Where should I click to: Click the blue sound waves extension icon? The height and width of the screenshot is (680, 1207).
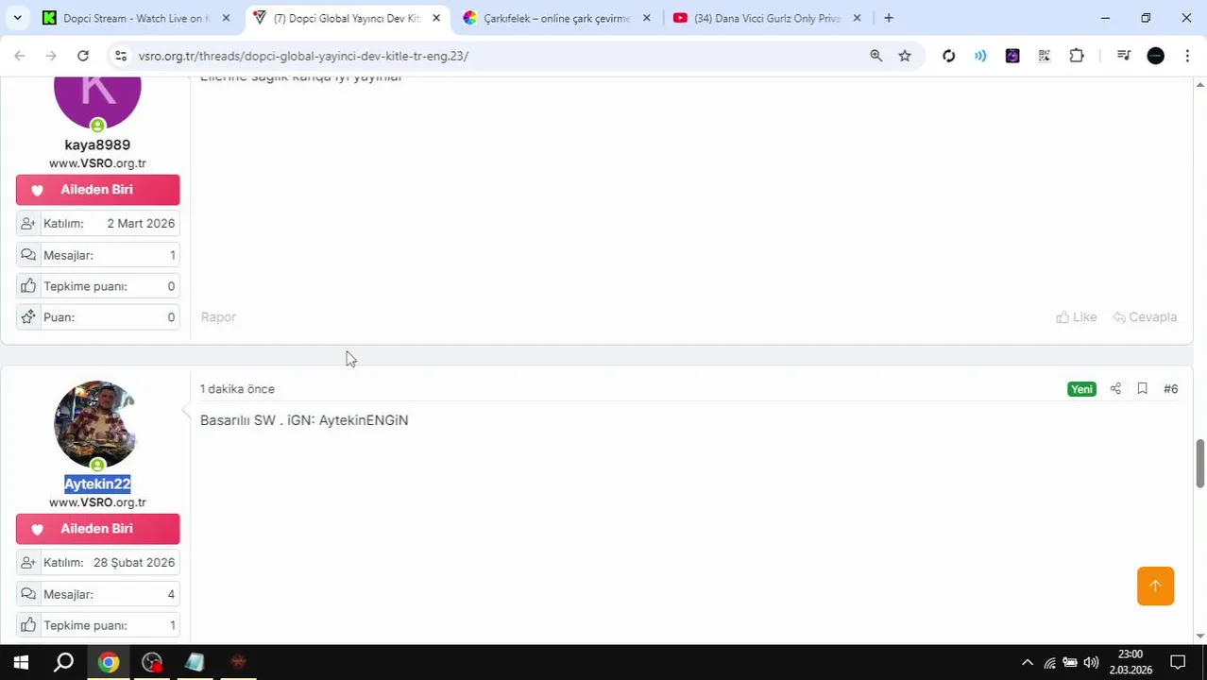pos(980,56)
